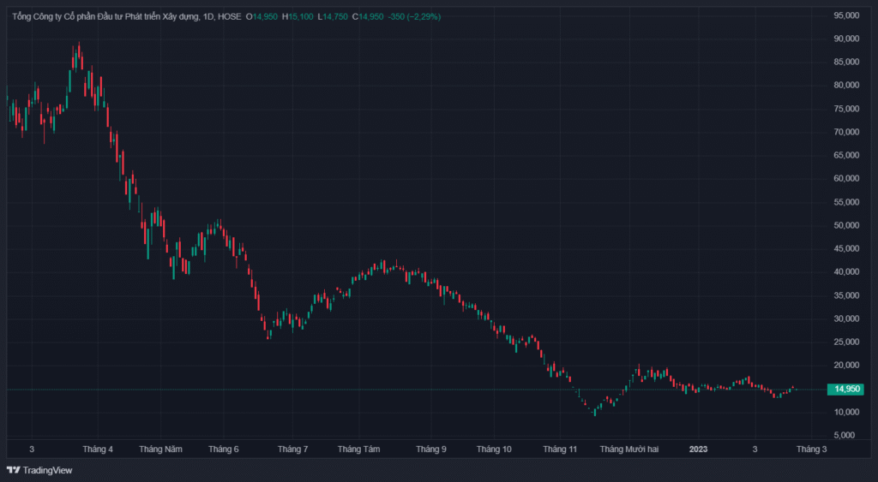Click the Tháng 4 time axis label

coord(98,449)
